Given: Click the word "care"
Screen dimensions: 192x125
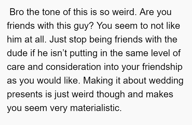Looking at the screenshot, I should [16, 67].
